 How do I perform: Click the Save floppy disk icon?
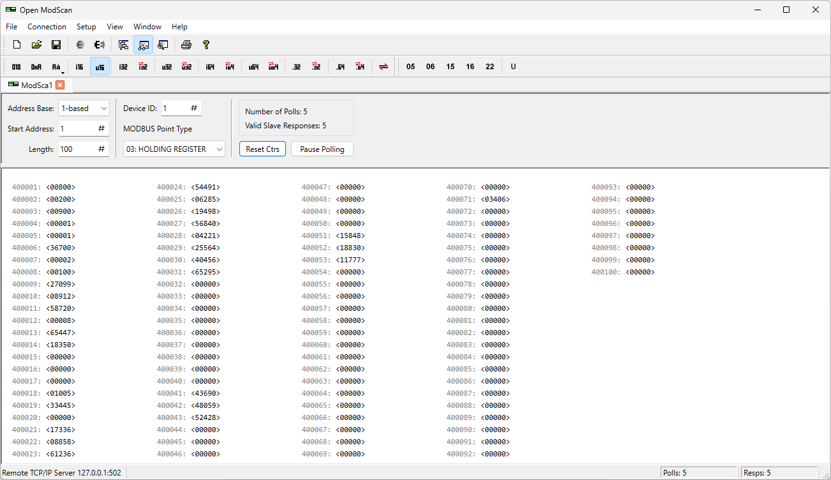click(x=56, y=45)
